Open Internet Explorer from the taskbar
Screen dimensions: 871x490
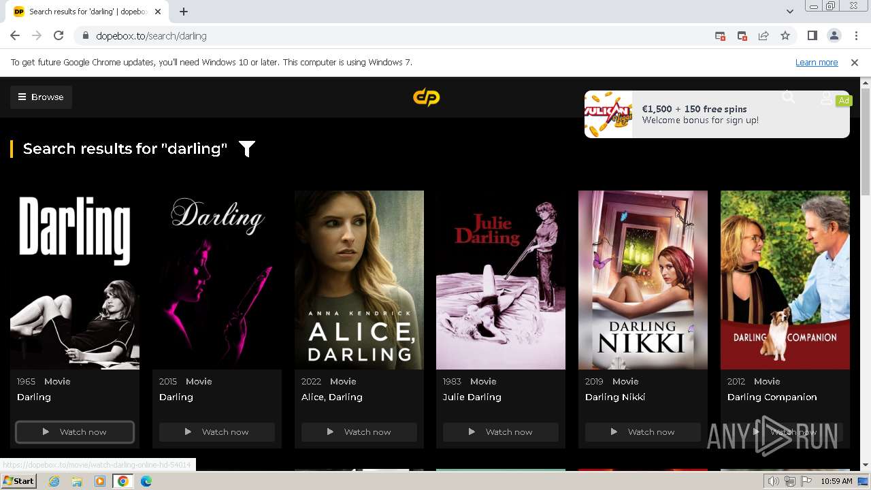tap(54, 481)
